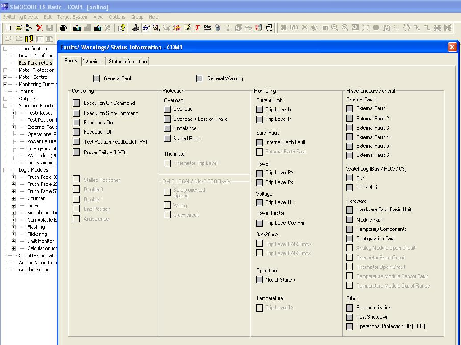Viewport: 461px width, 345px height.
Task: Toggle the Operational Protection Off (OPO) checkbox
Action: coord(349,326)
